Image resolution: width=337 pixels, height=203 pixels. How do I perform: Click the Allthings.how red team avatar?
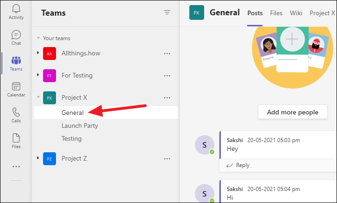[50, 54]
